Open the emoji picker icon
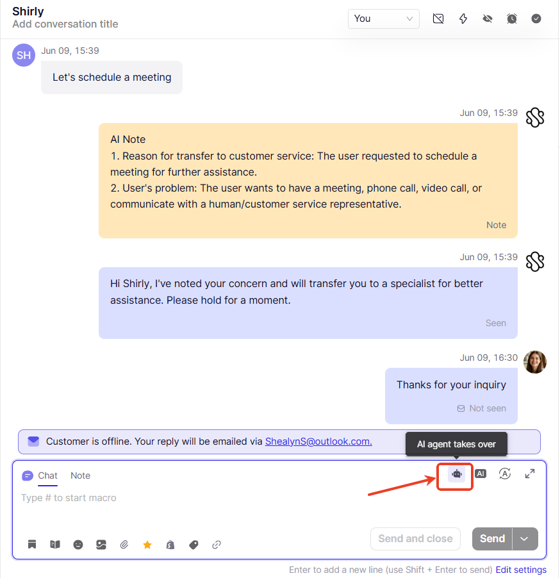The height and width of the screenshot is (578, 560). [78, 545]
